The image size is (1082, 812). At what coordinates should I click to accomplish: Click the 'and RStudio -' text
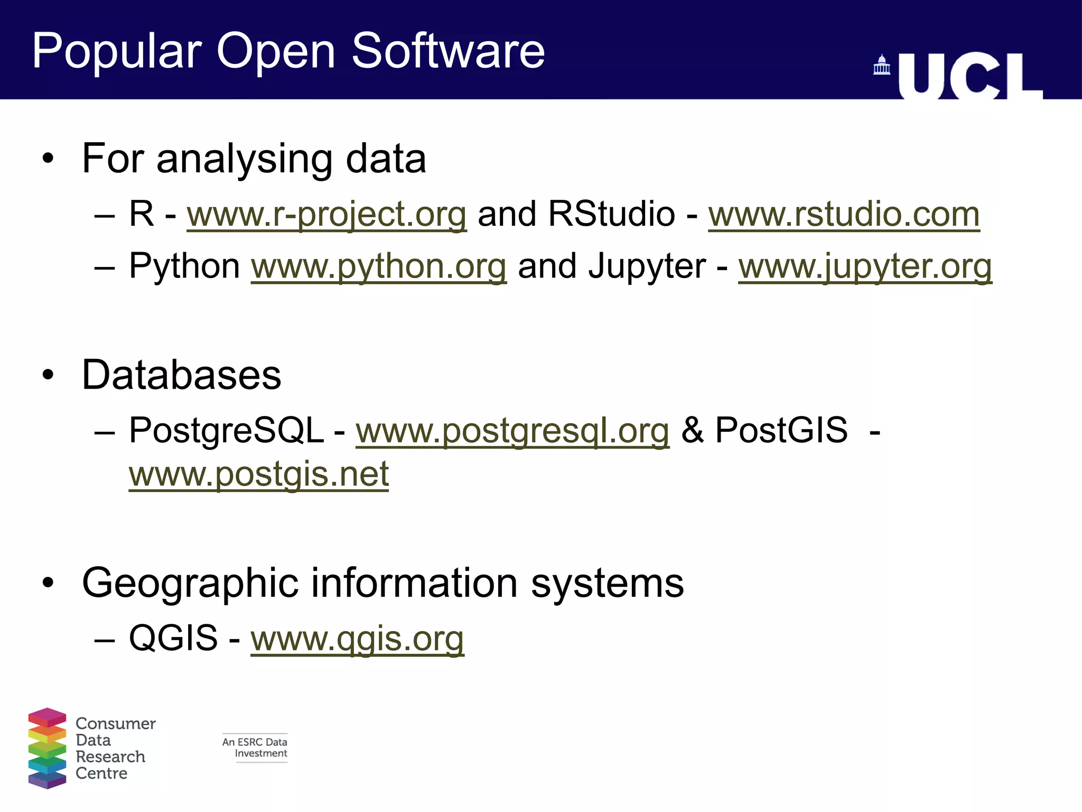coord(587,214)
